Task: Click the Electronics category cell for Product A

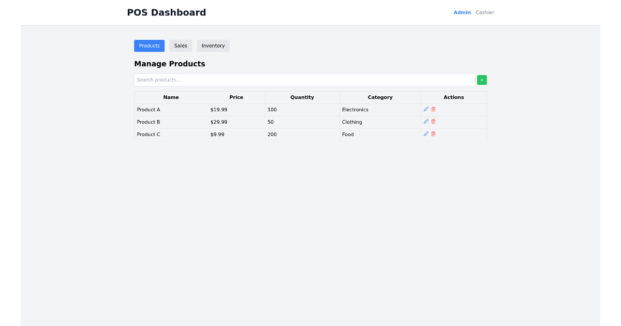Action: click(355, 109)
